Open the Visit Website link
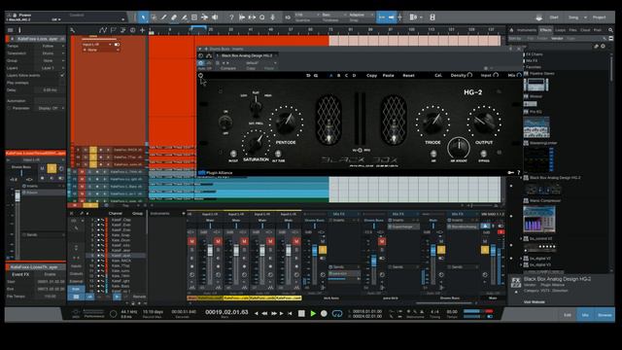622x350 pixels. [x=535, y=302]
